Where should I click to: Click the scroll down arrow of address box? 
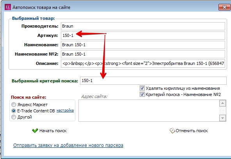point(222,118)
